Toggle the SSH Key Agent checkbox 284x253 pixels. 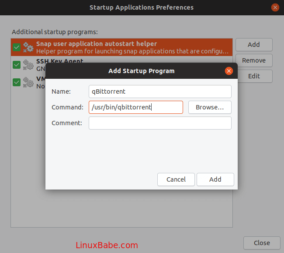pos(17,65)
